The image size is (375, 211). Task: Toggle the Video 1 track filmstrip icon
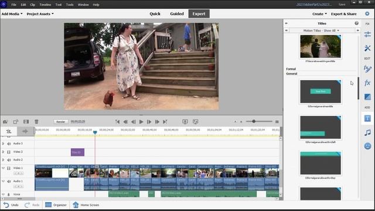tap(9, 168)
